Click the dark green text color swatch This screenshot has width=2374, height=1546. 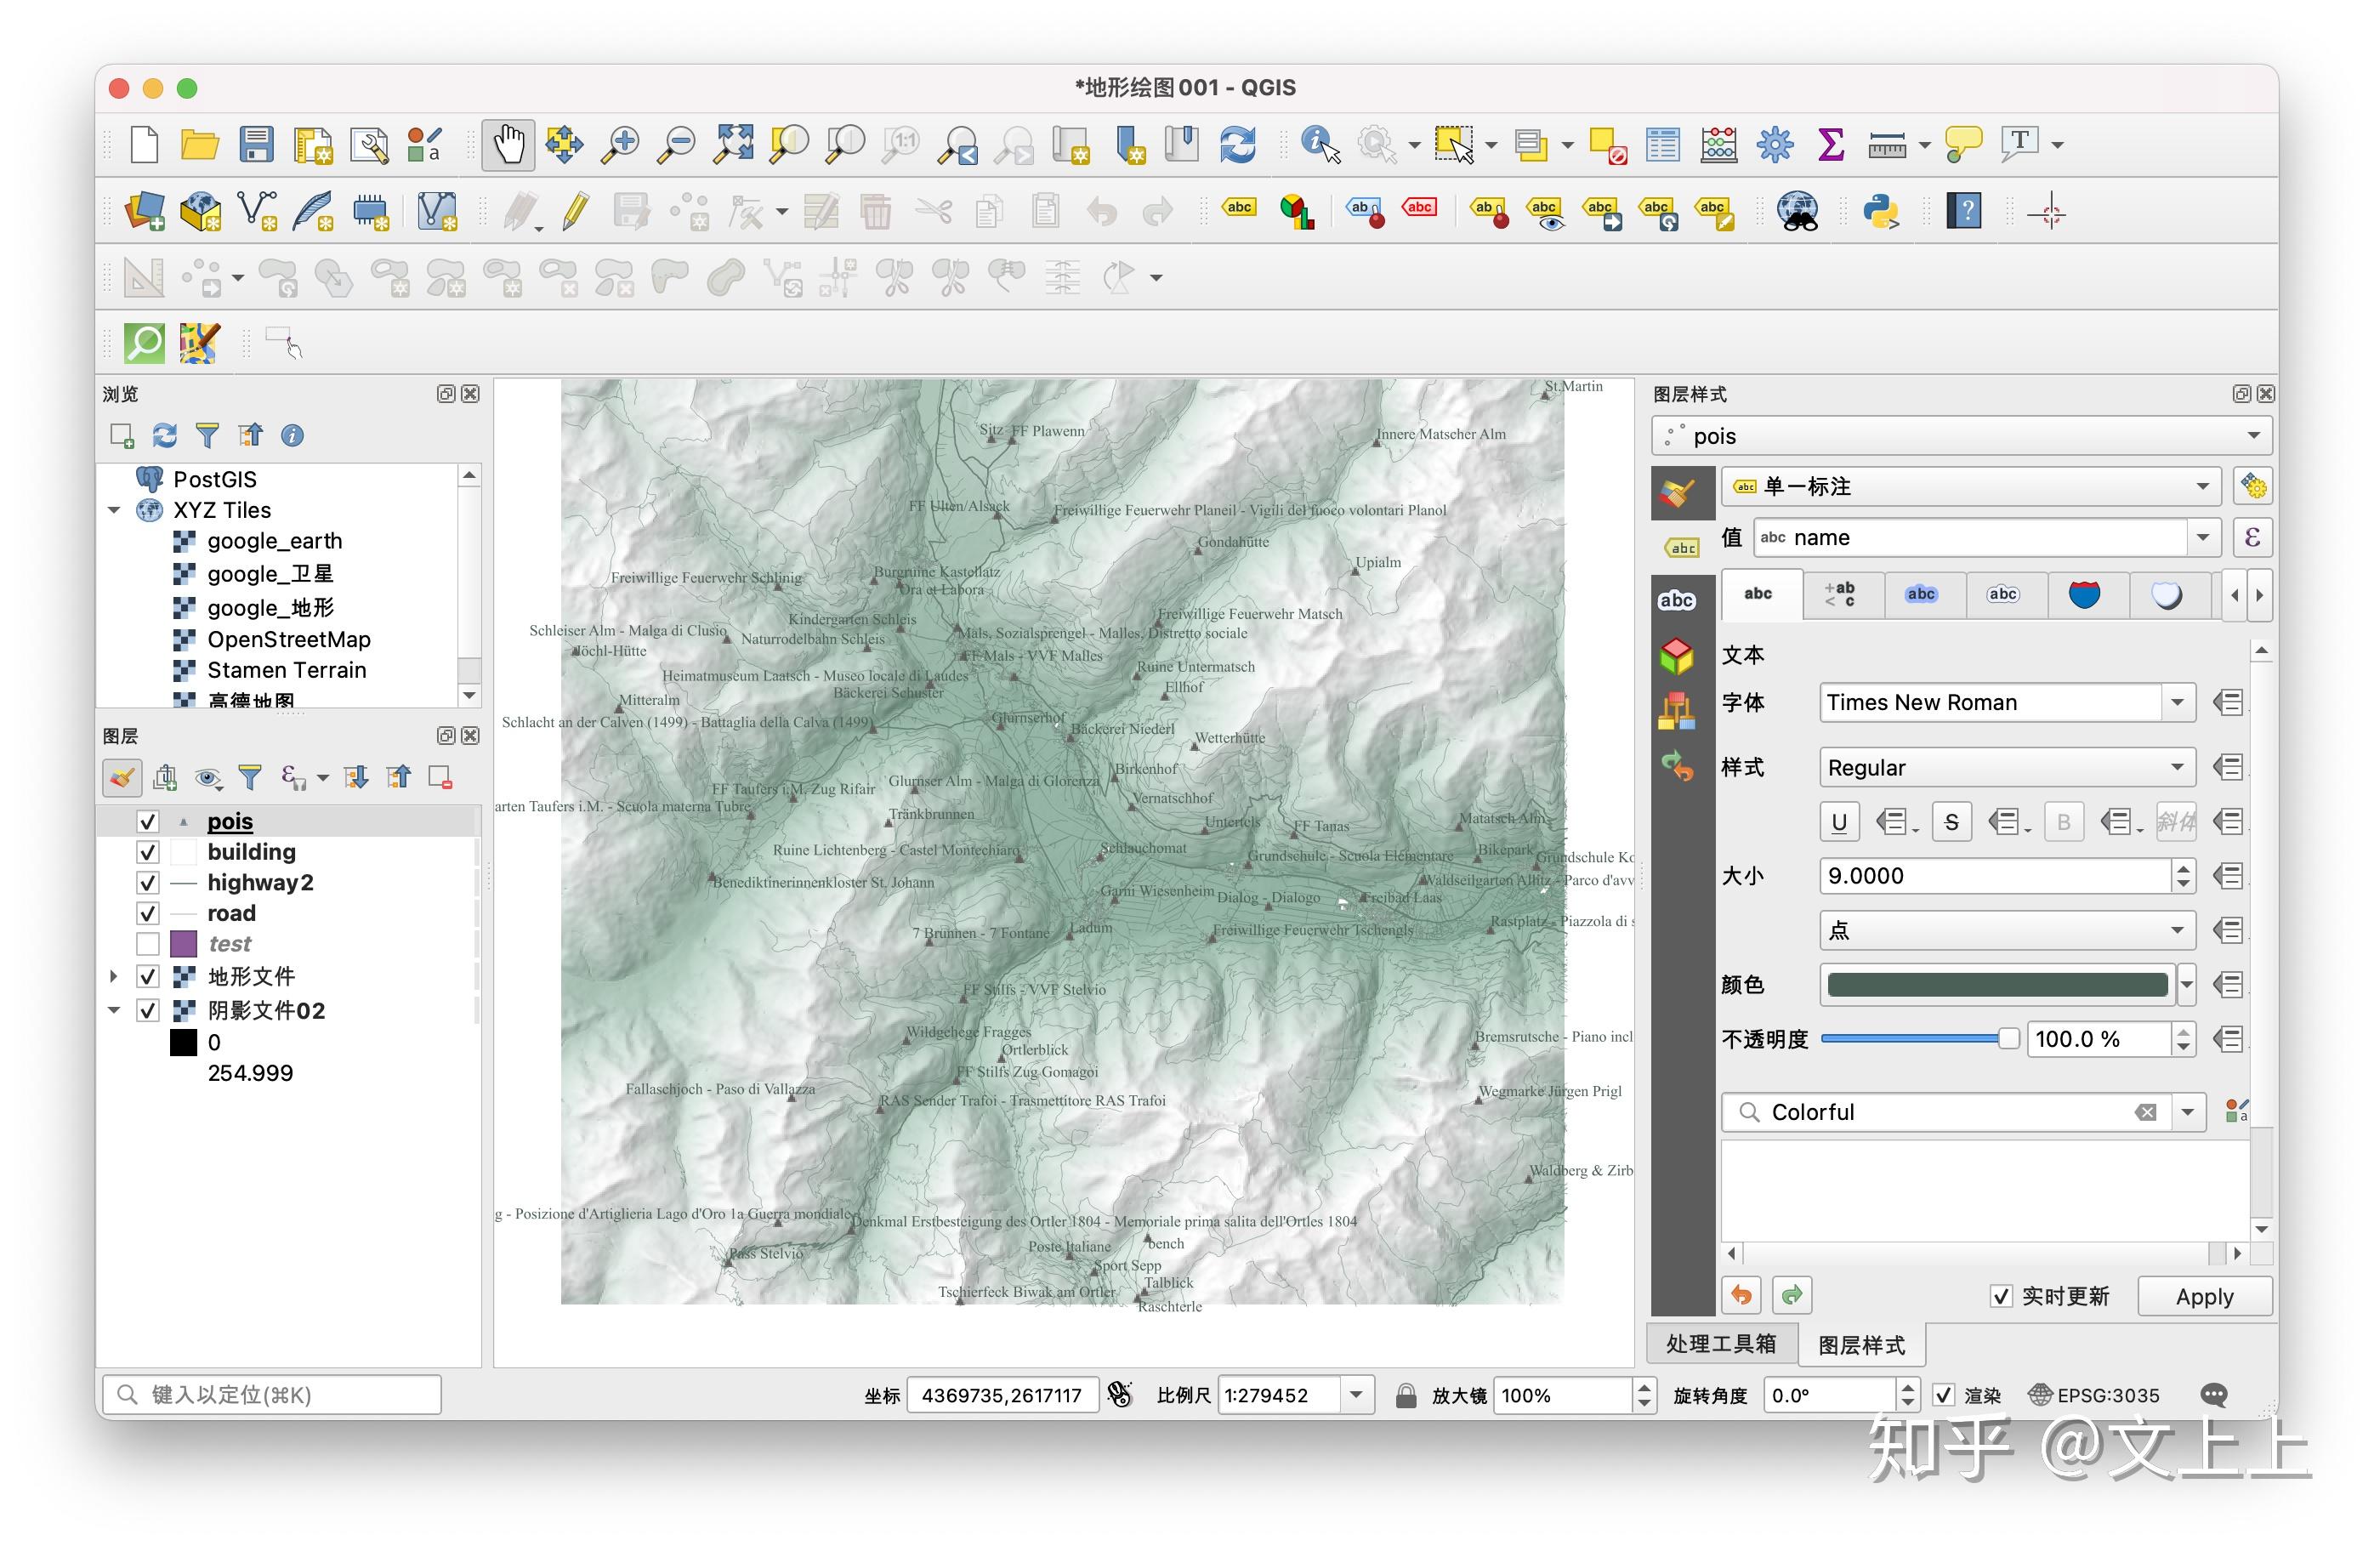1997,986
